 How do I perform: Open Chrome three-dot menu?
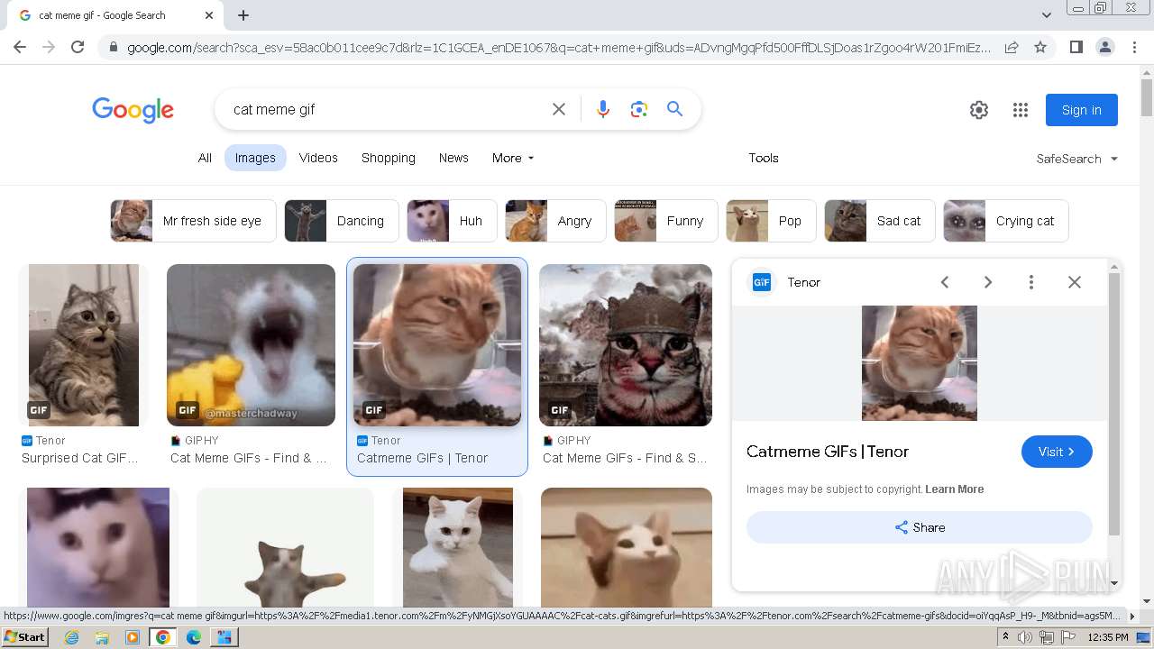tap(1134, 47)
